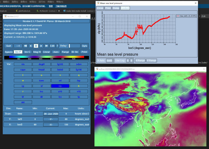Image resolution: width=209 pixels, height=149 pixels.
Task: Toggle the Inv C colormap option
Action: point(27,52)
